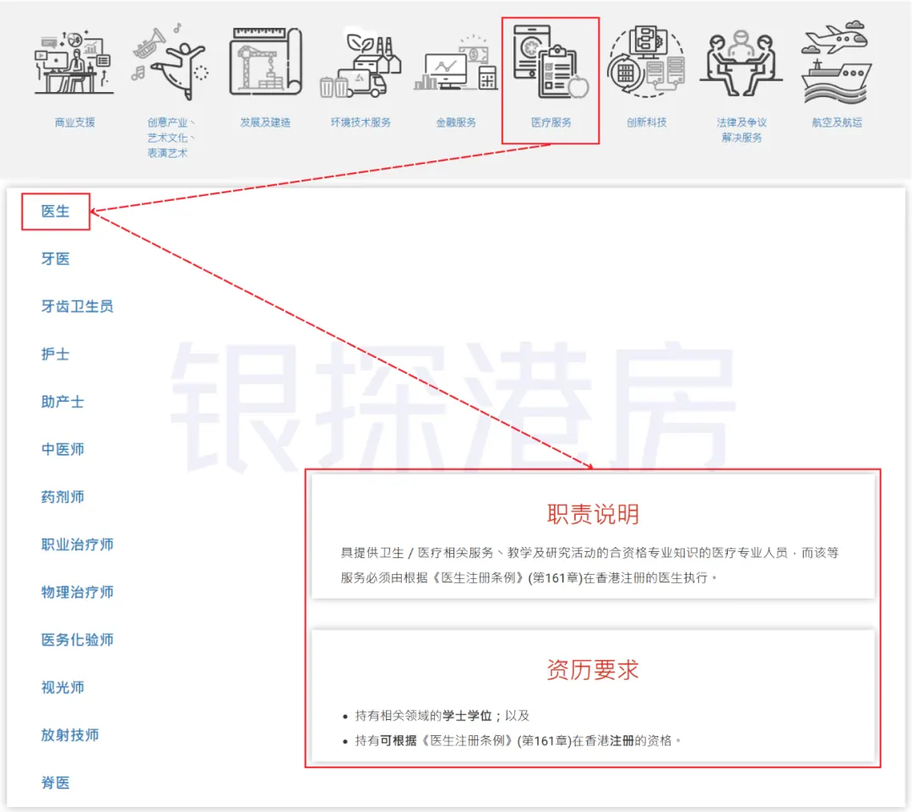Screen dimensions: 912x812
Task: Choose 物理治疗师 from the list
Action: 77,593
